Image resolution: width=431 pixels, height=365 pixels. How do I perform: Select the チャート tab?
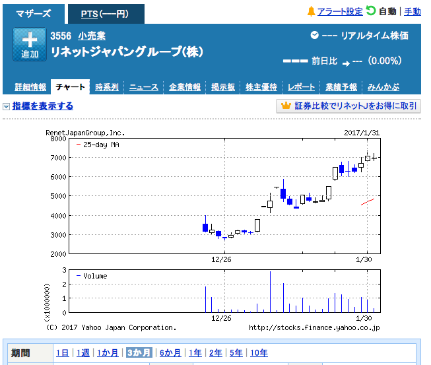click(71, 87)
